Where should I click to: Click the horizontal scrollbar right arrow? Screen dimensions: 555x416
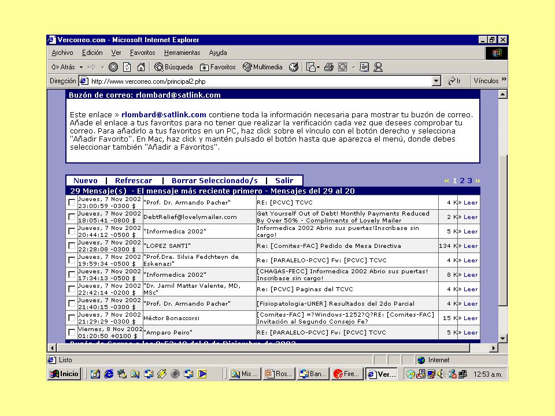point(493,348)
